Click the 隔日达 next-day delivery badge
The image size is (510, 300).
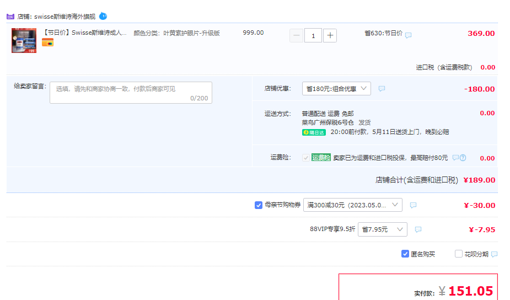[314, 132]
